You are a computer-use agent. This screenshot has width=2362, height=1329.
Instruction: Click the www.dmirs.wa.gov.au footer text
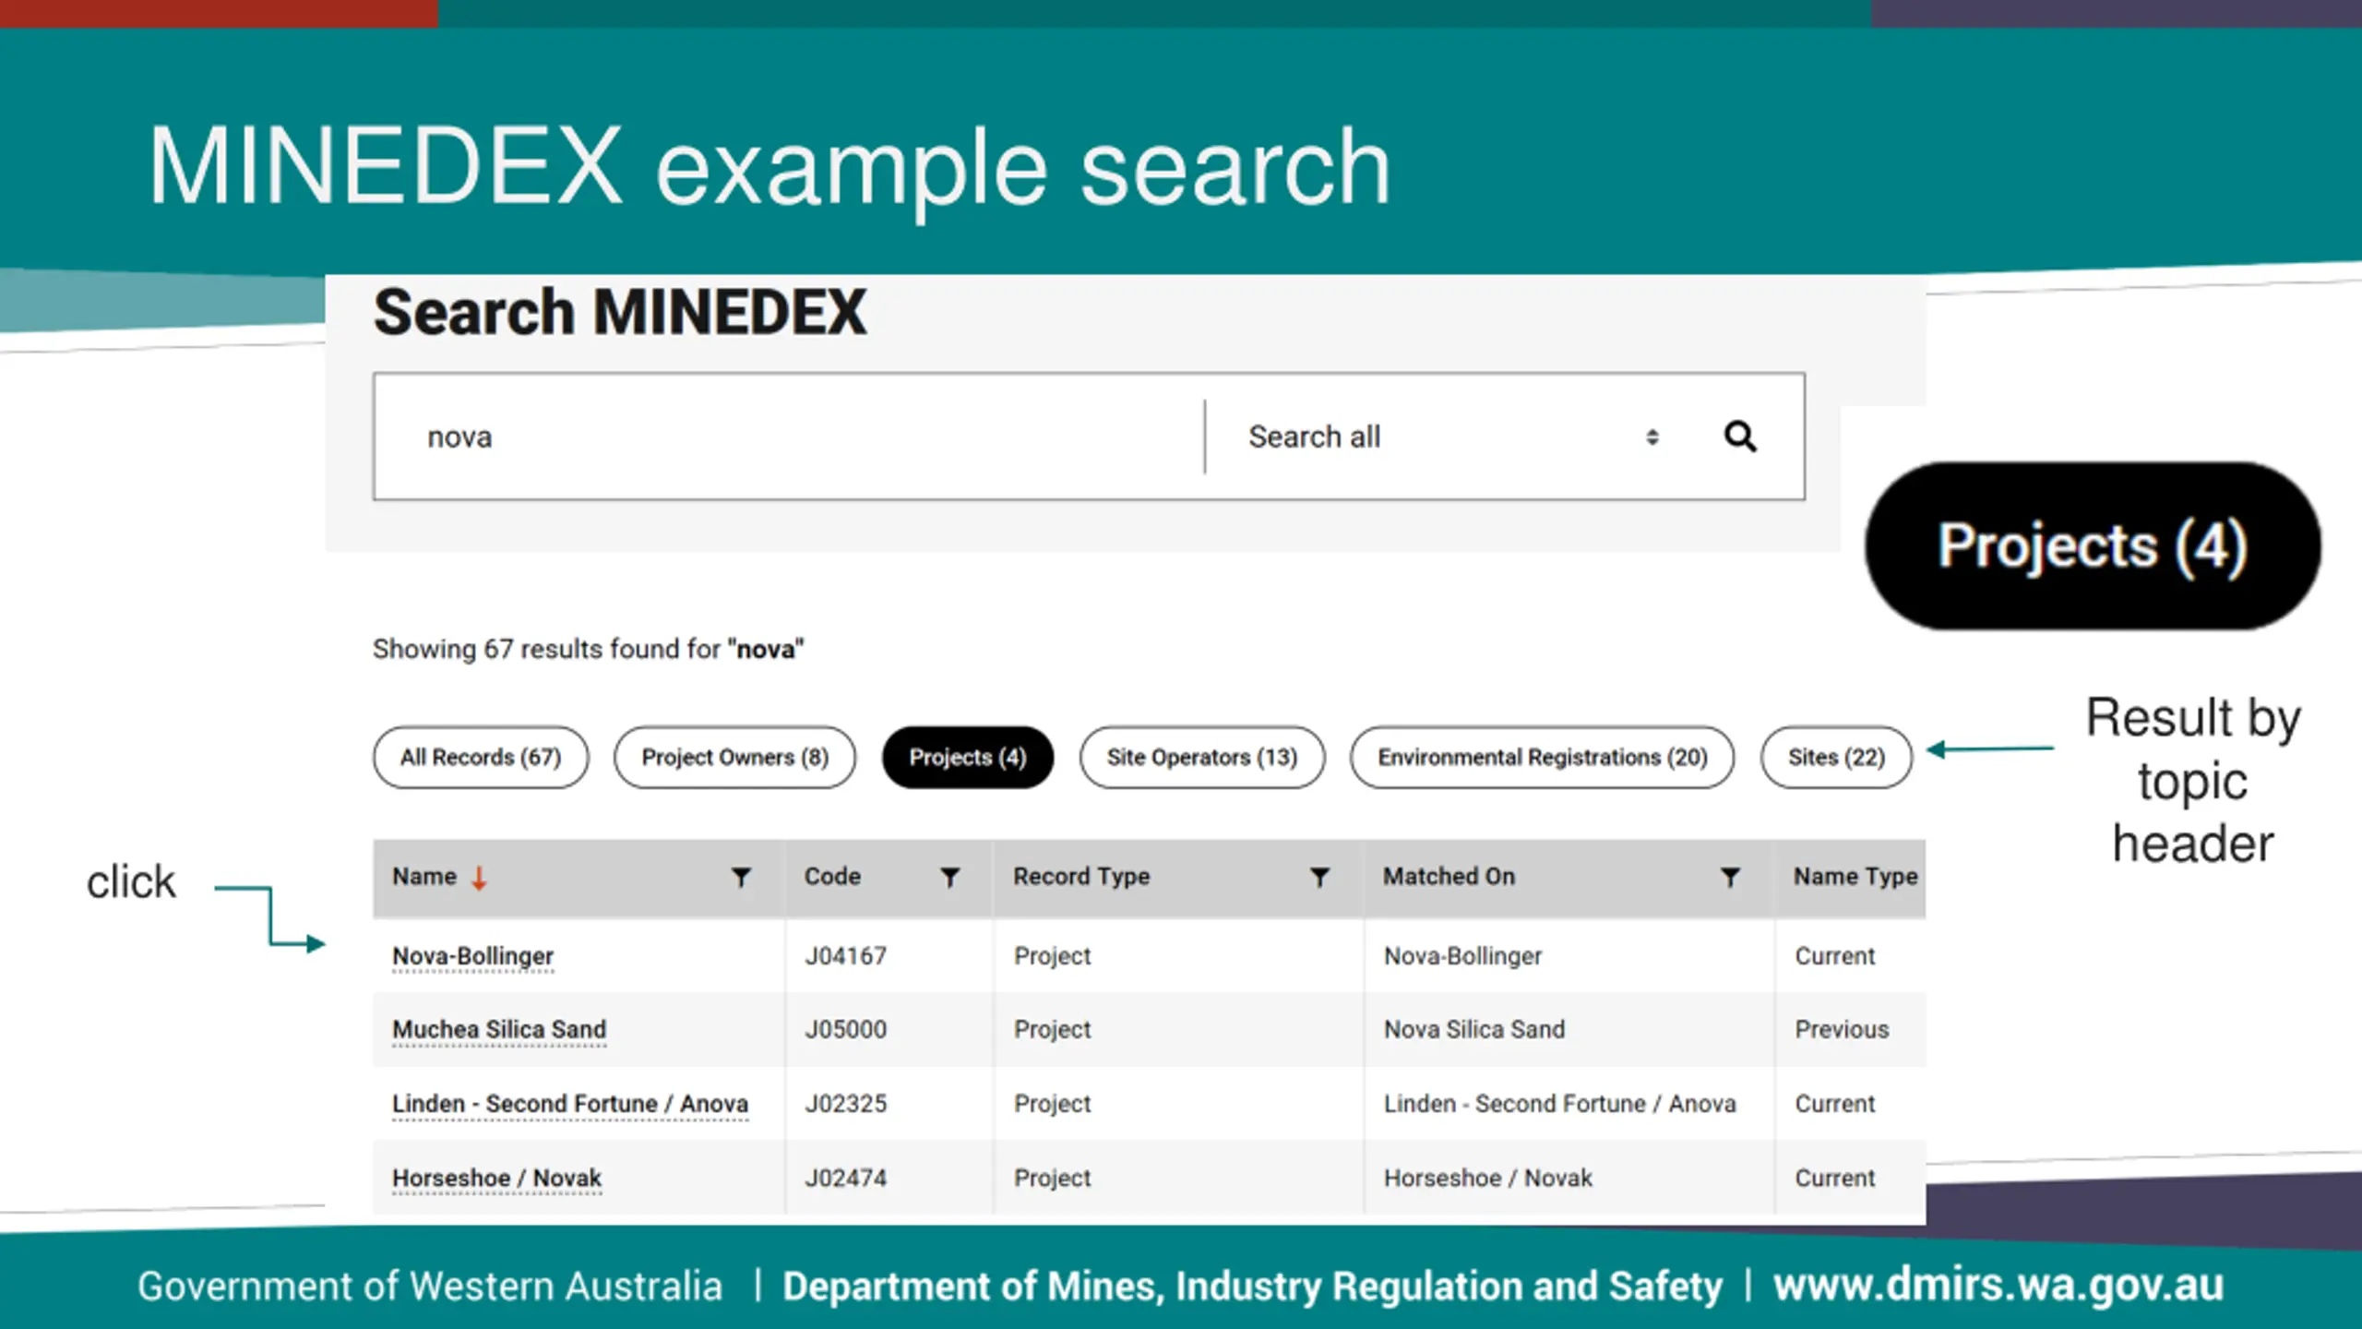pos(1998,1286)
